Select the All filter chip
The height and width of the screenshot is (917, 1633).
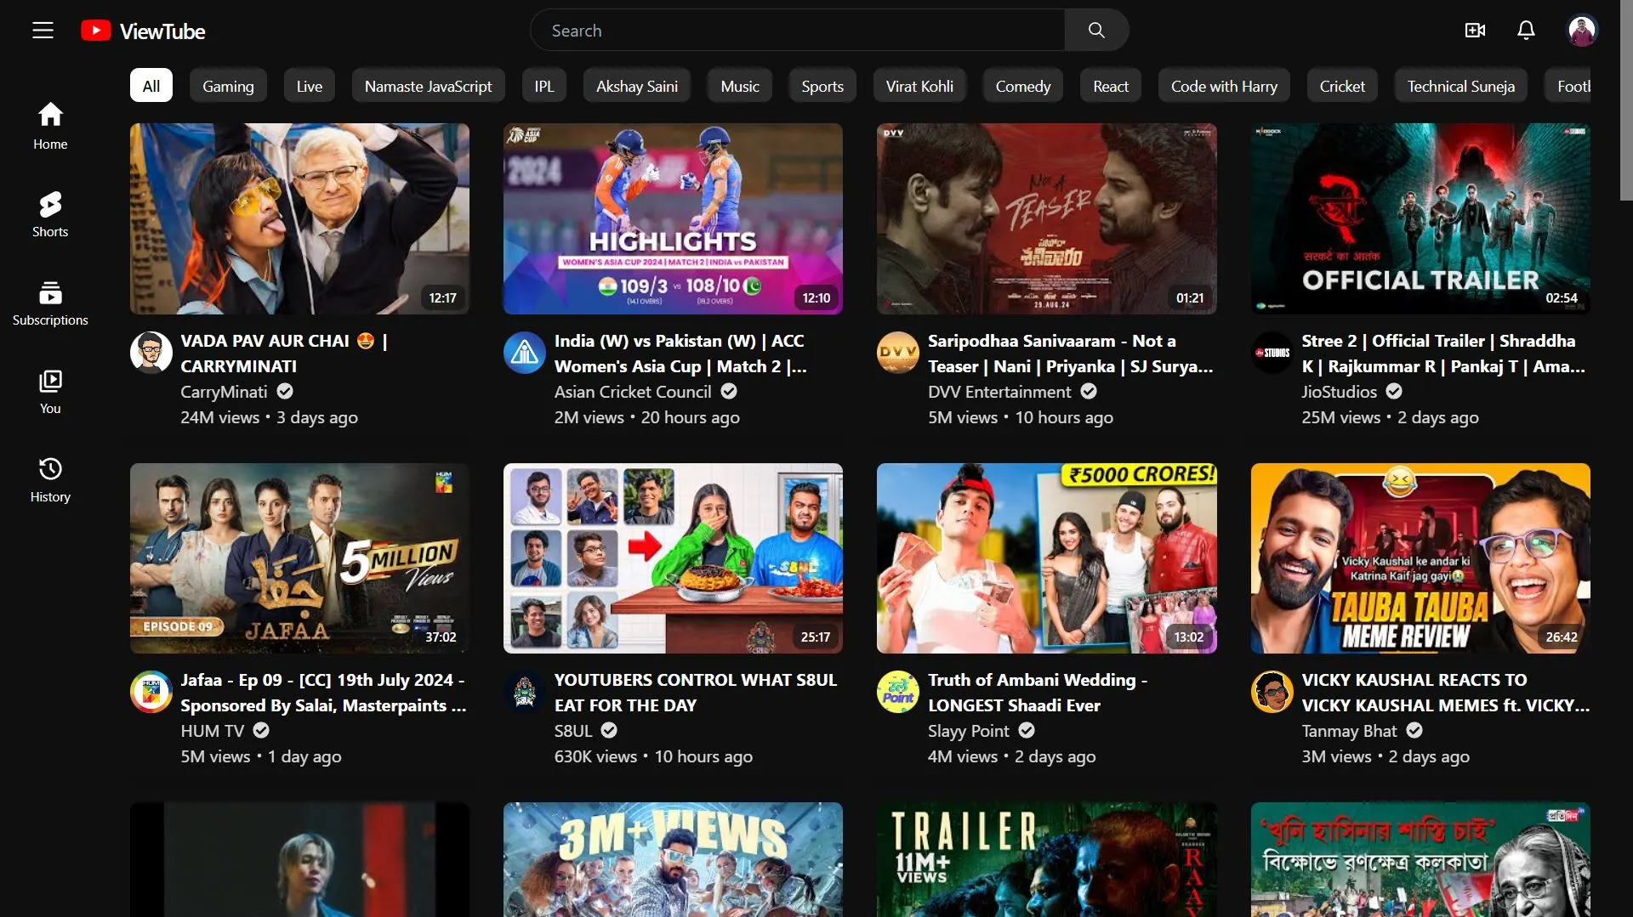[x=151, y=86]
